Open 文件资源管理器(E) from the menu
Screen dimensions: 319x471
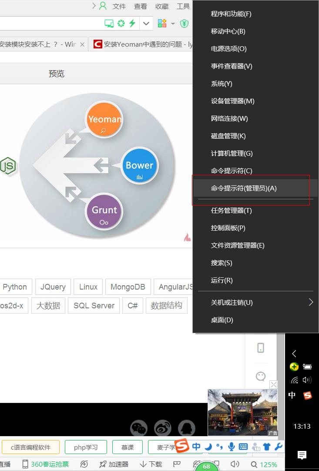(x=255, y=246)
